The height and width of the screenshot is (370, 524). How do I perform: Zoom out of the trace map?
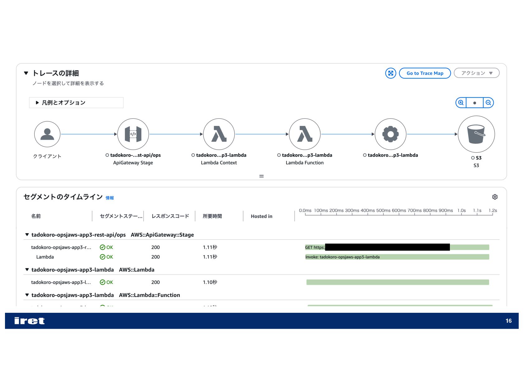point(488,103)
